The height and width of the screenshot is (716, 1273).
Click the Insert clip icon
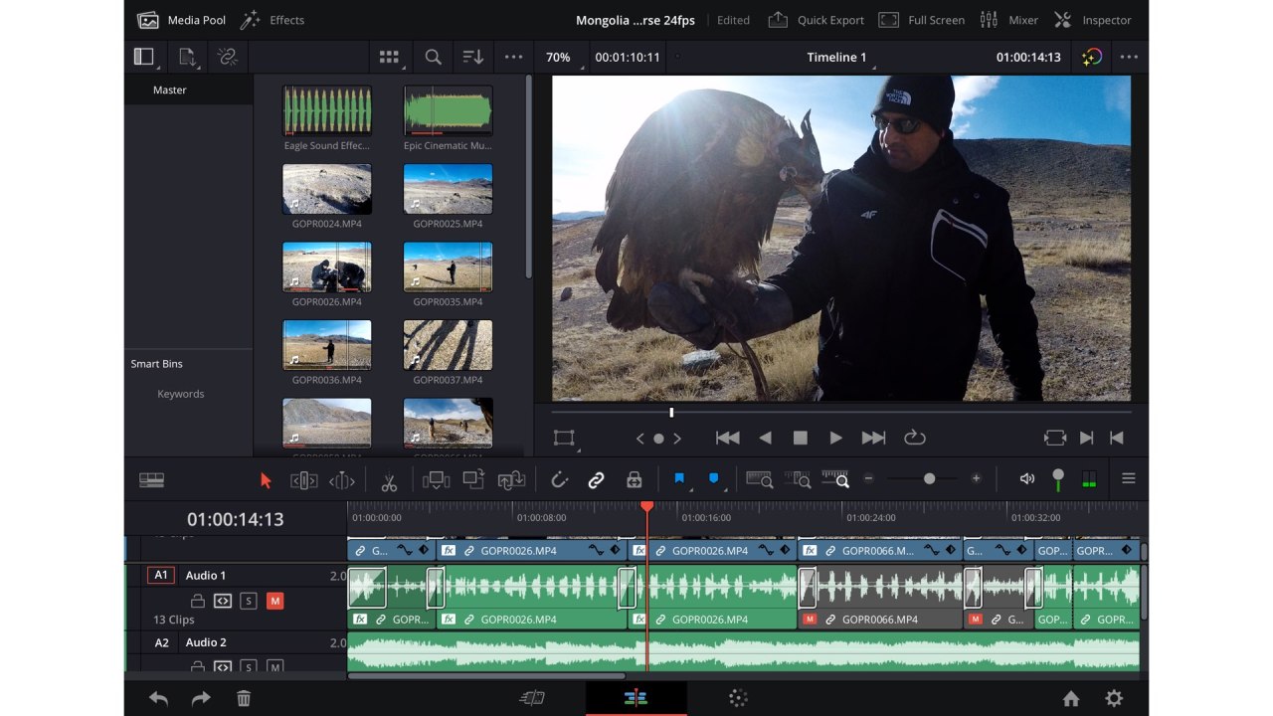[436, 480]
